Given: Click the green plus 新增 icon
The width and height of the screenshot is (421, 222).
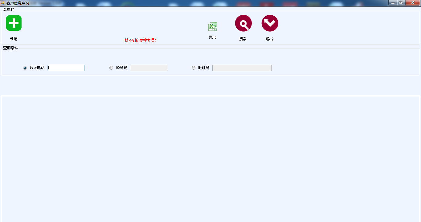Looking at the screenshot, I should click(14, 23).
